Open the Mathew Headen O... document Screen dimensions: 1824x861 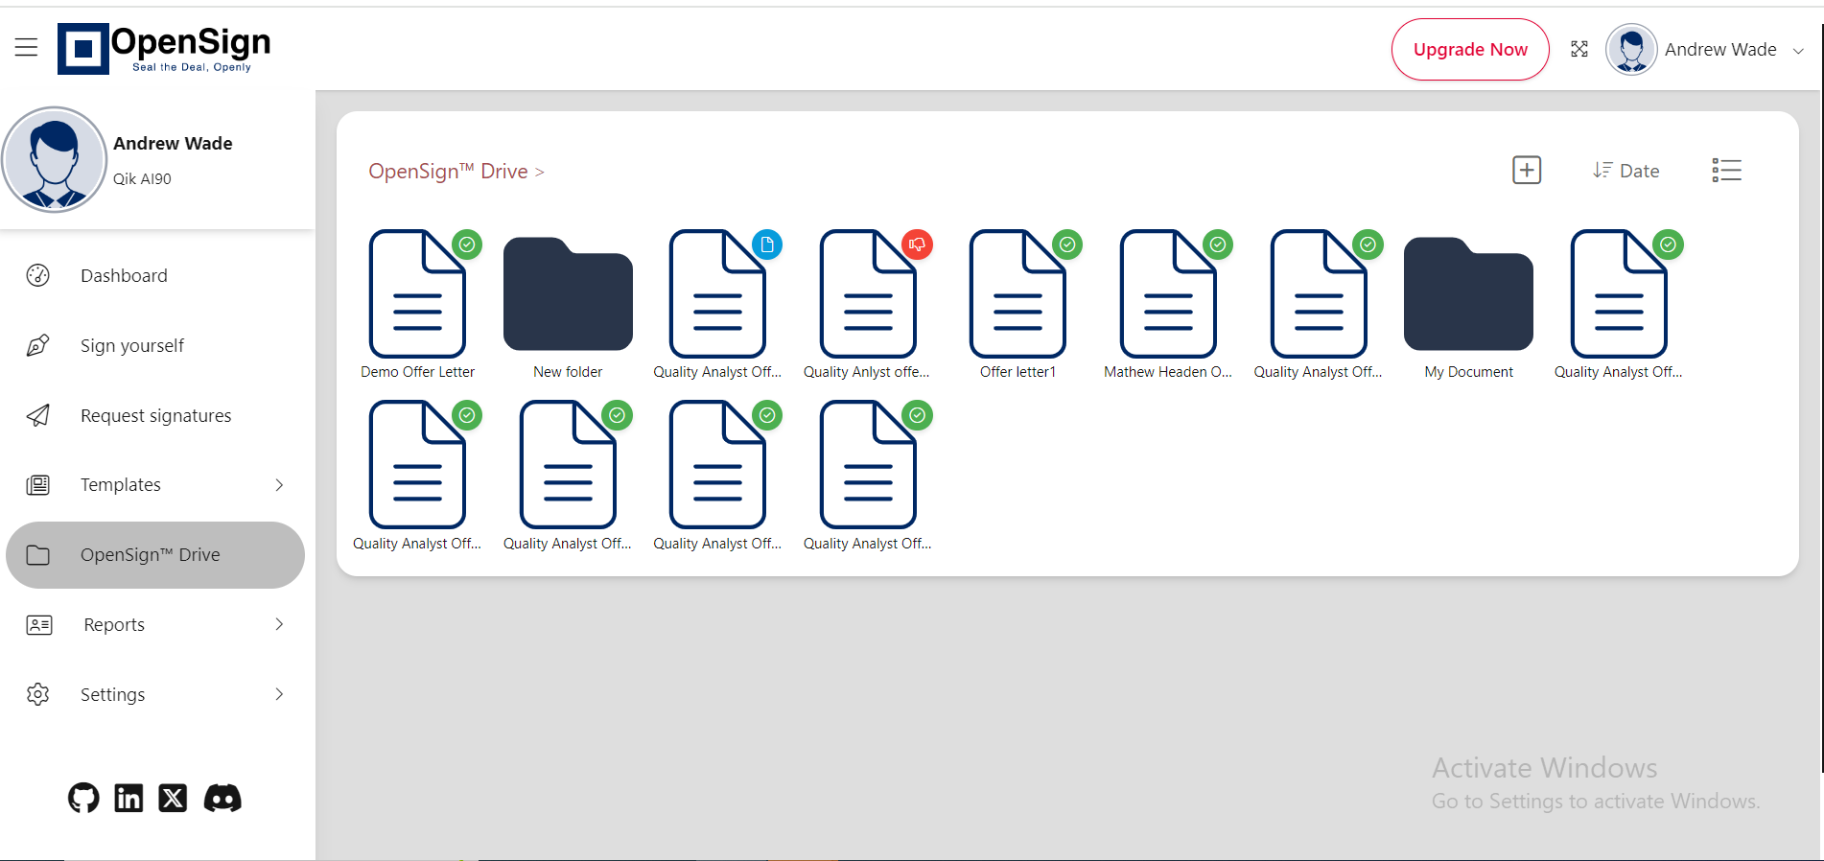1169,293
